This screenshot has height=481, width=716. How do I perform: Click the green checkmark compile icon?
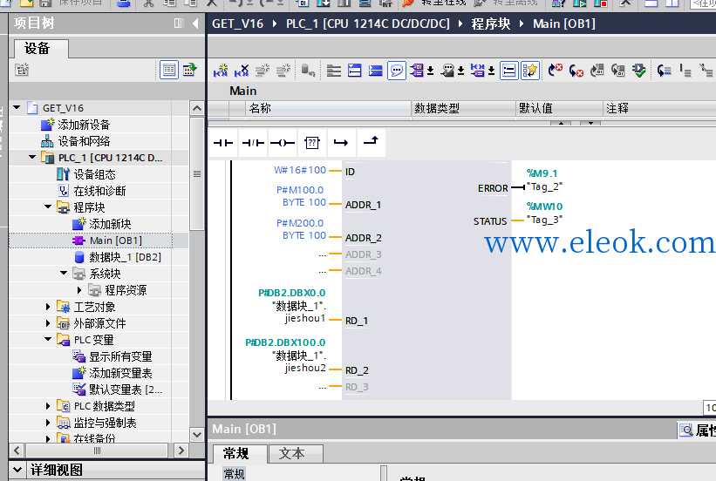[x=639, y=71]
